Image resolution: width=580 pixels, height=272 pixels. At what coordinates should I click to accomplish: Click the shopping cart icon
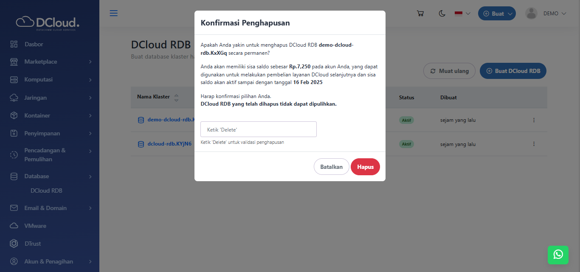(420, 14)
